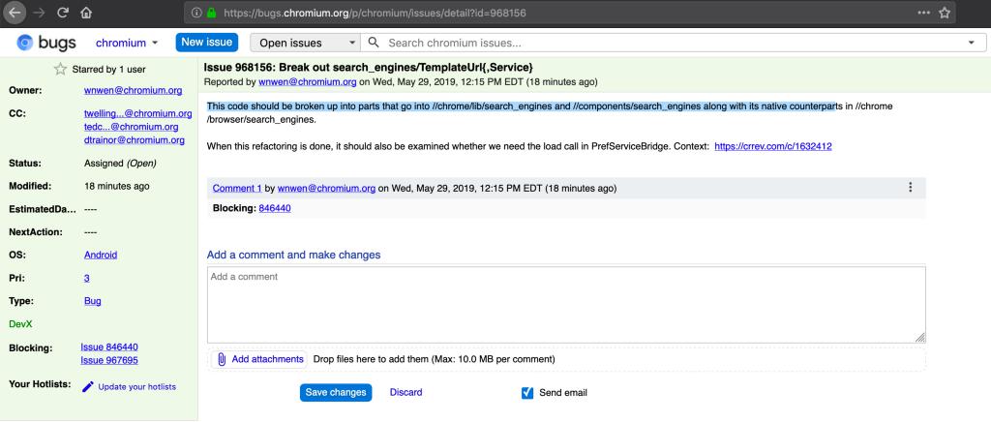Bookmark this page with the star
The image size is (991, 422).
click(945, 14)
